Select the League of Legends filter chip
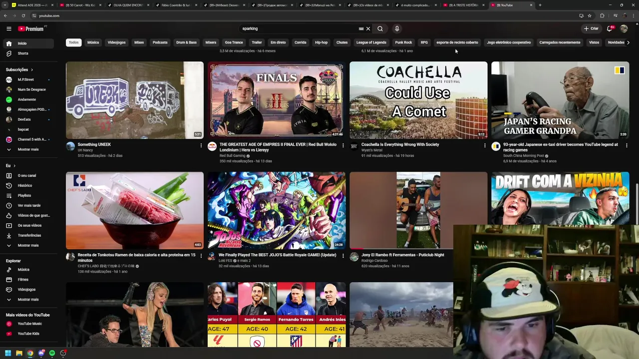Screen dimensions: 639x359 pos(371,42)
